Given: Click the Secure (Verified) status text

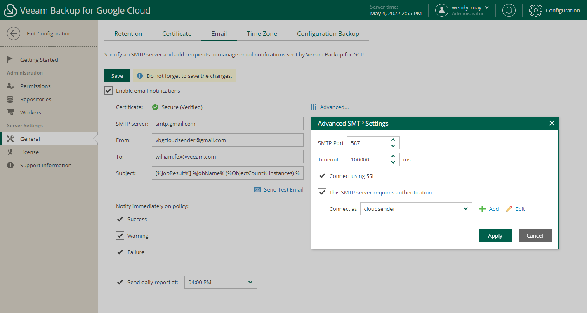Looking at the screenshot, I should [x=182, y=107].
